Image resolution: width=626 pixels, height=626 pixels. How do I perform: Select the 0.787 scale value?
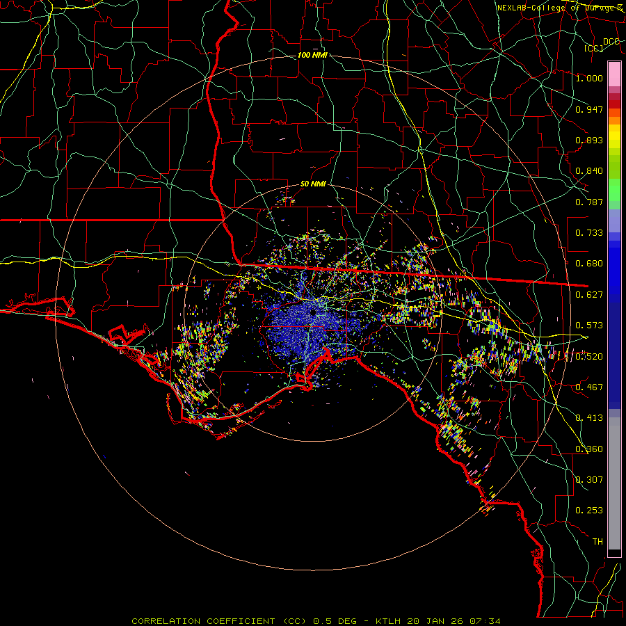[x=589, y=202]
